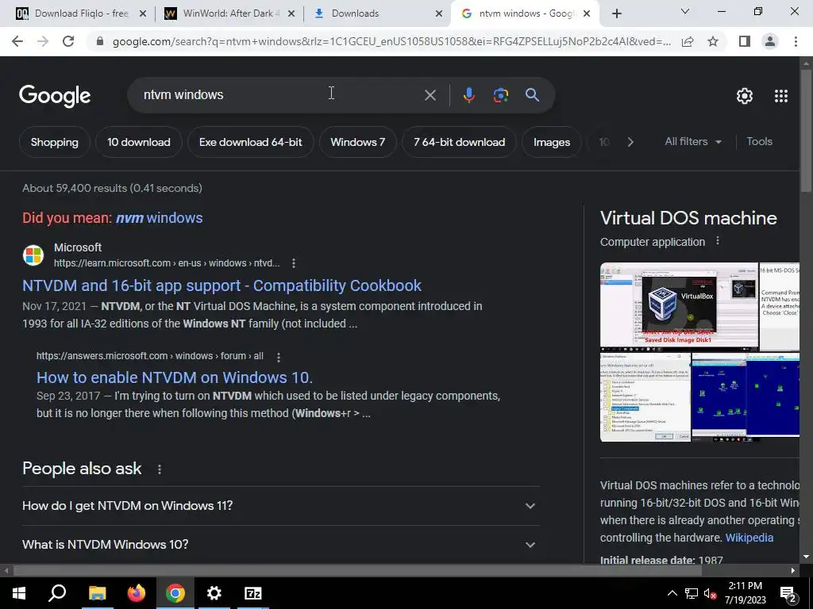
Task: Open the Chrome profile avatar
Action: pos(770,41)
